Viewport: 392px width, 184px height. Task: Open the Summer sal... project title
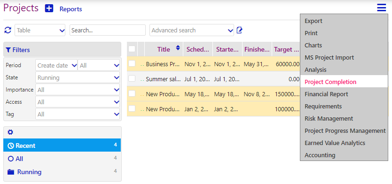(163, 79)
